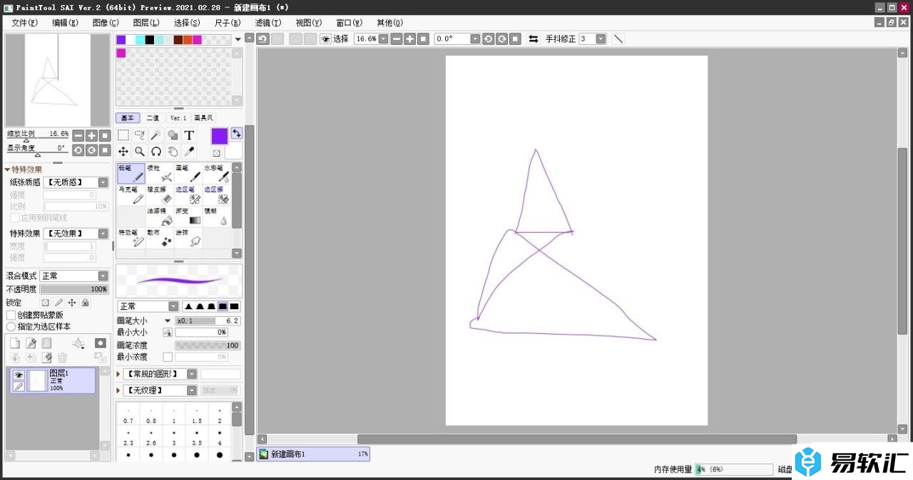The height and width of the screenshot is (480, 913).
Task: Switch to the Ver.1 tool tab
Action: (x=178, y=118)
